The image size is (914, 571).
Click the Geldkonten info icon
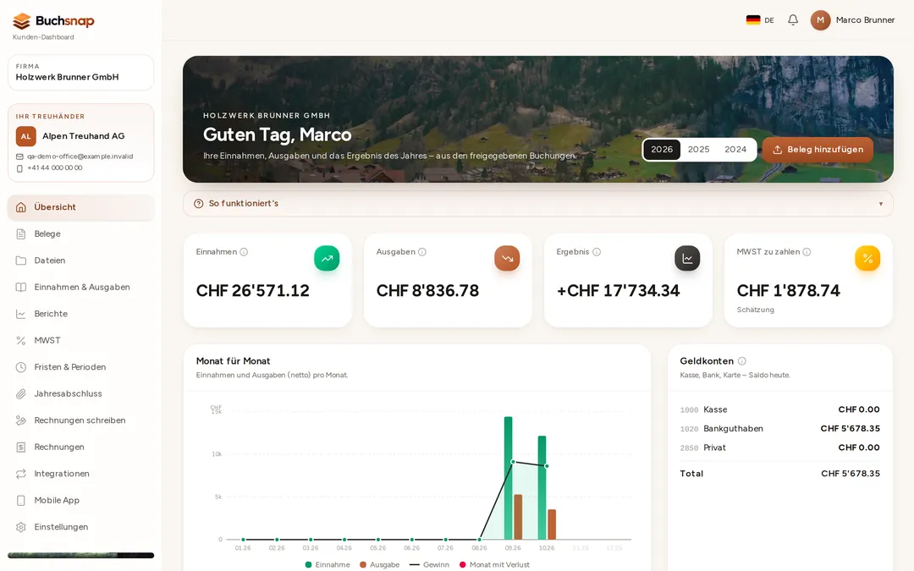[x=742, y=360]
